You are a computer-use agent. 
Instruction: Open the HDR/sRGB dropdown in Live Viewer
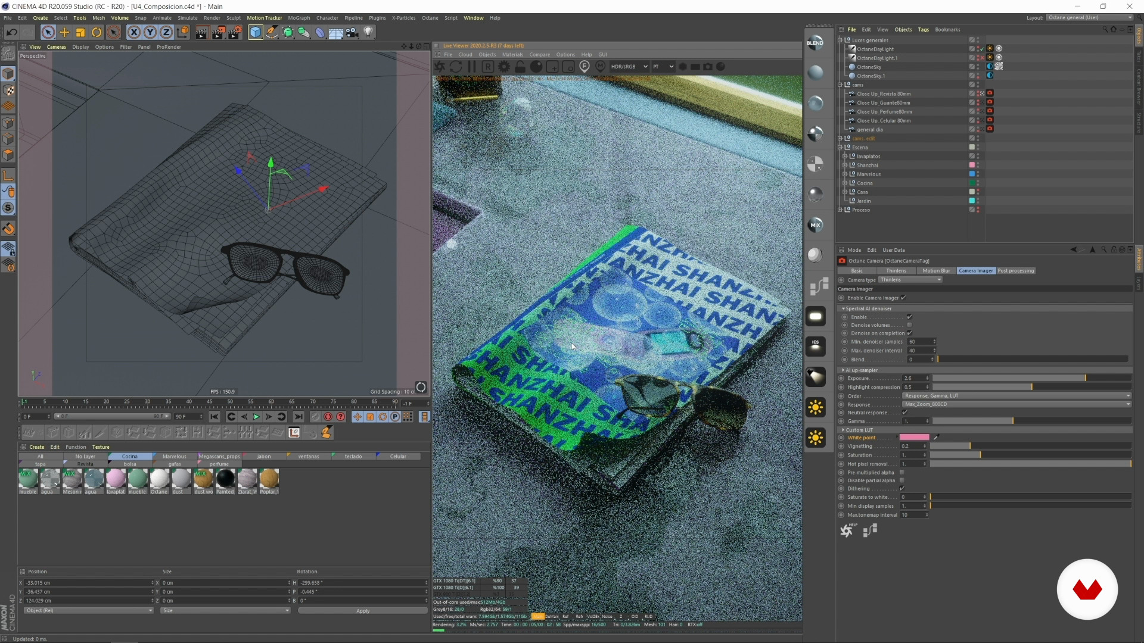pyautogui.click(x=629, y=67)
